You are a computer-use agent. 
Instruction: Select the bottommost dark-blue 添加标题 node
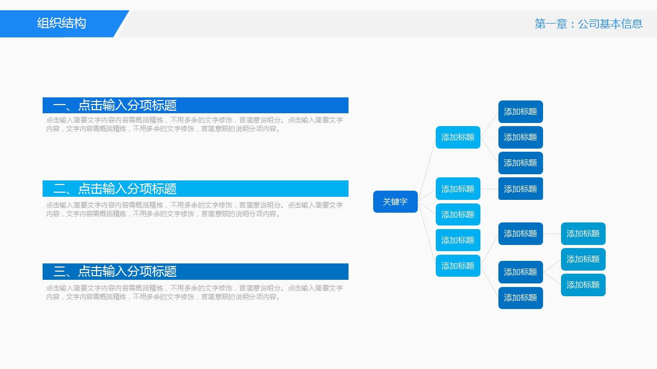(x=520, y=298)
